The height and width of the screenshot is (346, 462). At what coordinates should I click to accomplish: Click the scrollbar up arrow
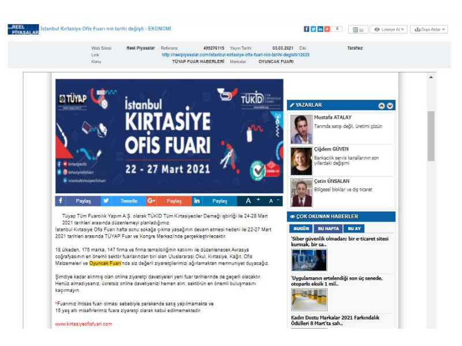click(x=431, y=77)
